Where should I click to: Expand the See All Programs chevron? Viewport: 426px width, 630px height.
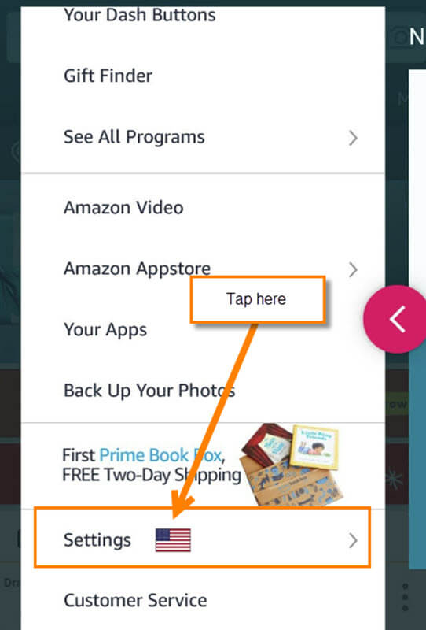coord(353,138)
